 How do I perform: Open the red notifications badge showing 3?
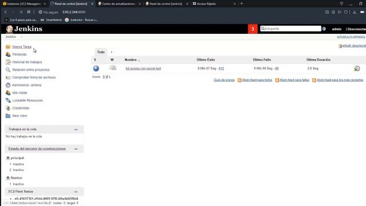pyautogui.click(x=253, y=29)
